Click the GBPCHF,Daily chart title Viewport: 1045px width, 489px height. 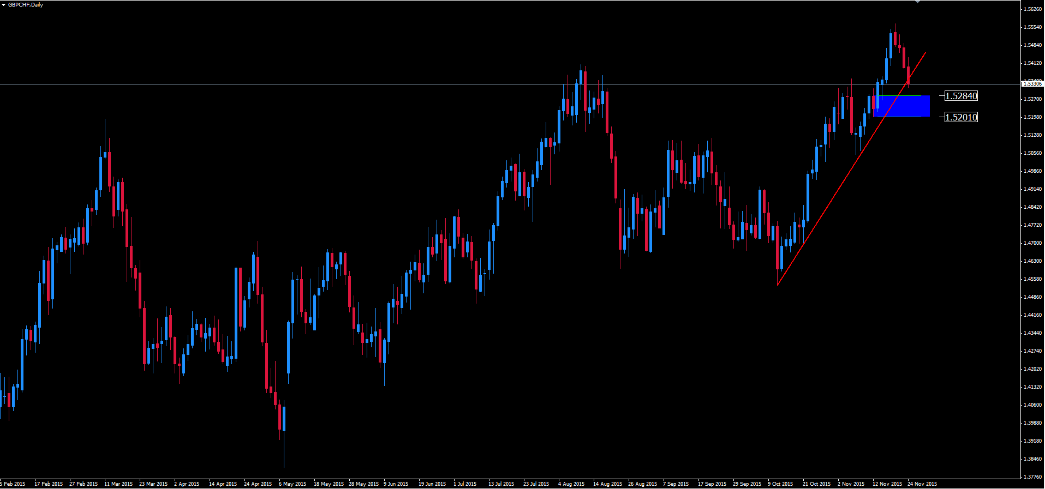[26, 5]
